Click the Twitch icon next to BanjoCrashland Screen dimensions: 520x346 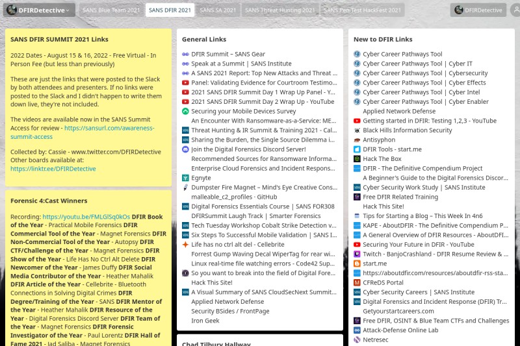point(357,254)
